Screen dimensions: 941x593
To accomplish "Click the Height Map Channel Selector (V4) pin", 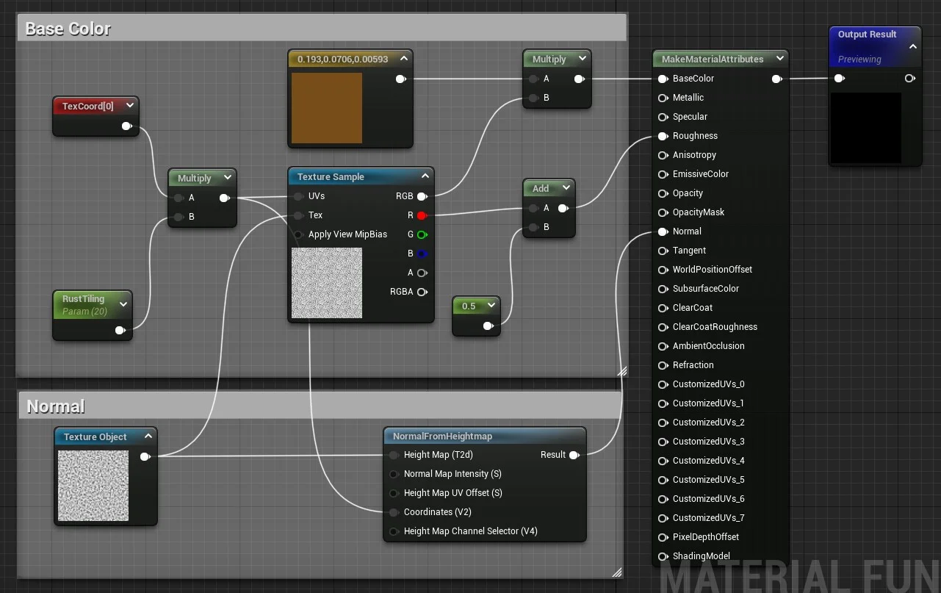I will tap(394, 531).
